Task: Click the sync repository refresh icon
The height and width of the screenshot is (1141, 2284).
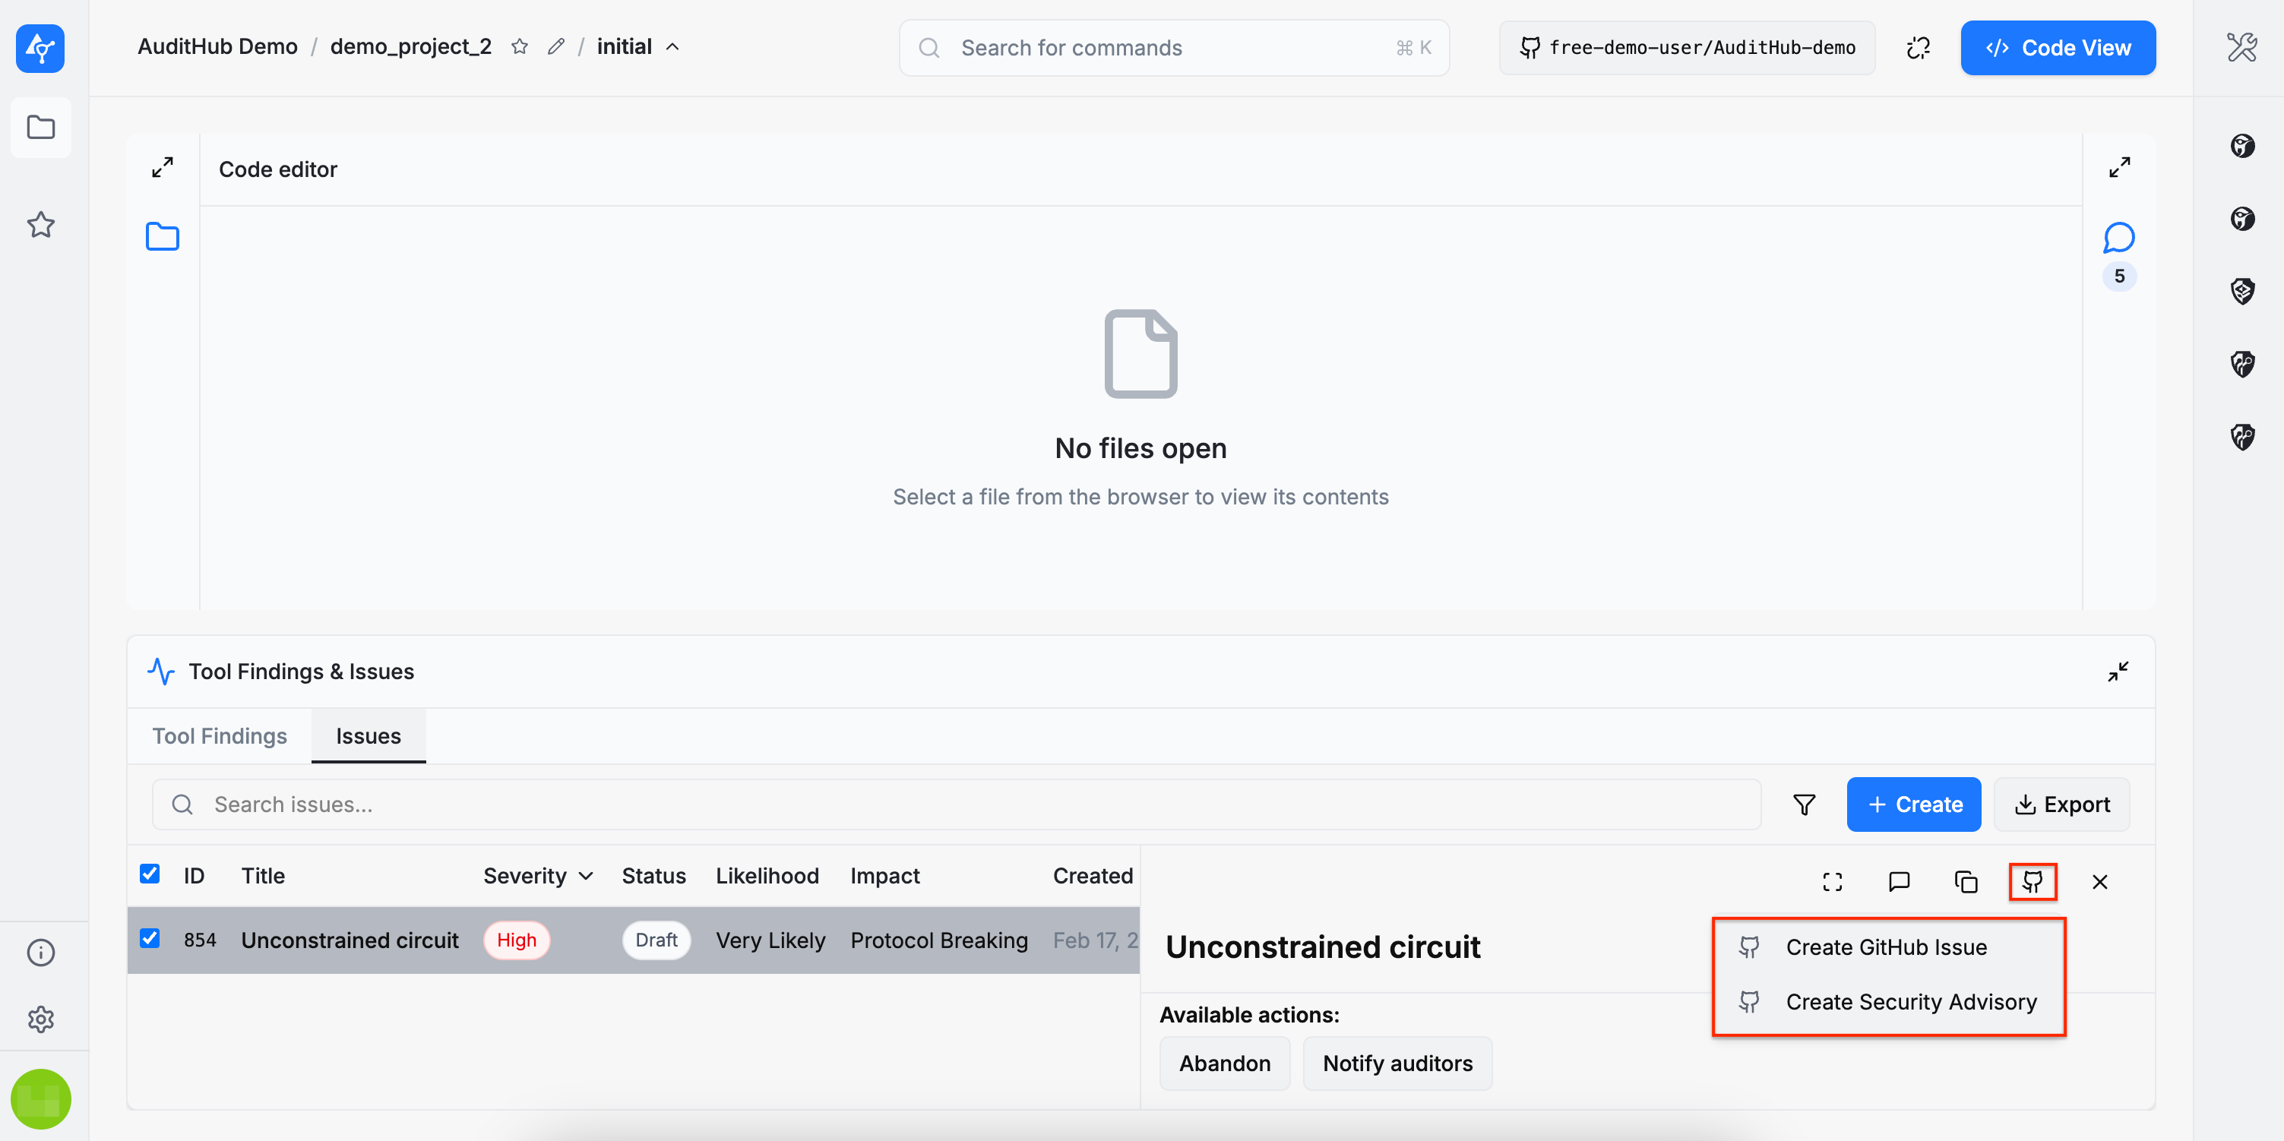Action: click(1918, 48)
